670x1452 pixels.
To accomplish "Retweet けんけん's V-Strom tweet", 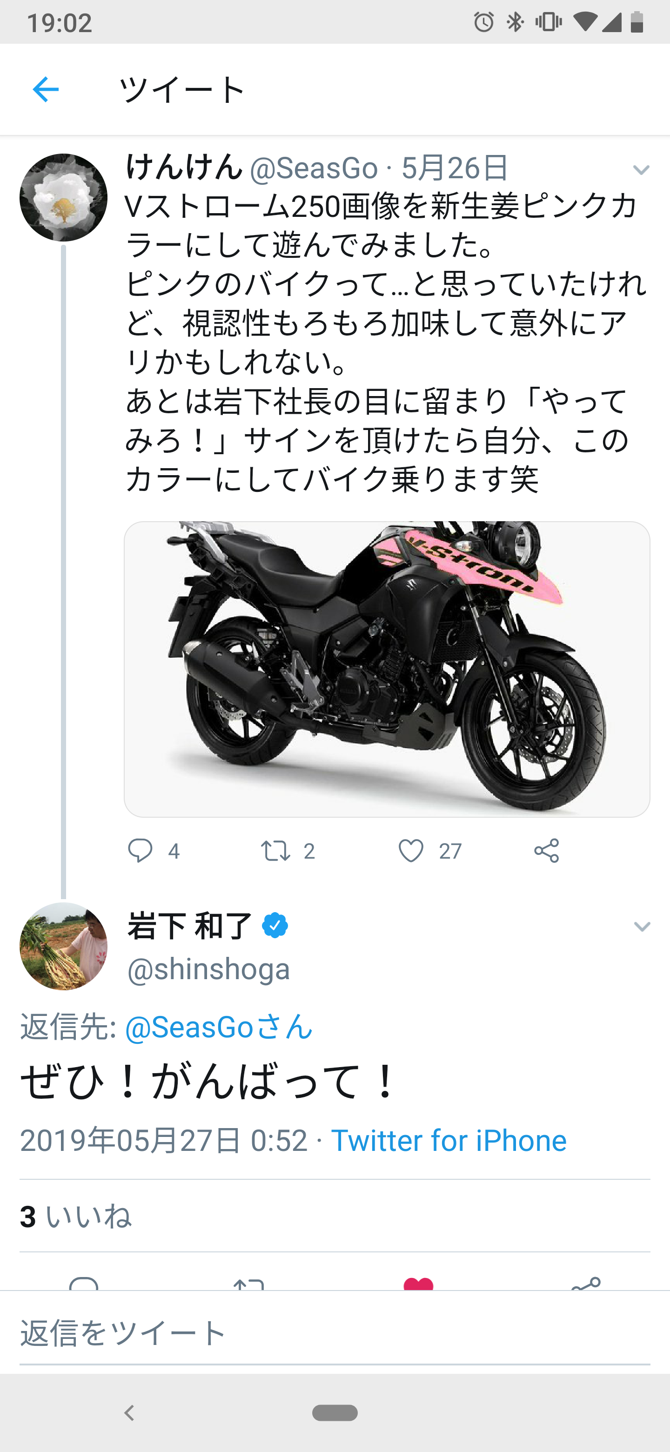I will (275, 851).
